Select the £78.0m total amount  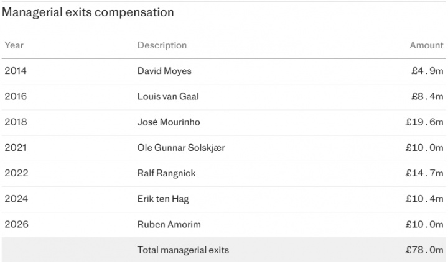point(423,250)
